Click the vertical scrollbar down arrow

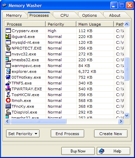point(126,116)
